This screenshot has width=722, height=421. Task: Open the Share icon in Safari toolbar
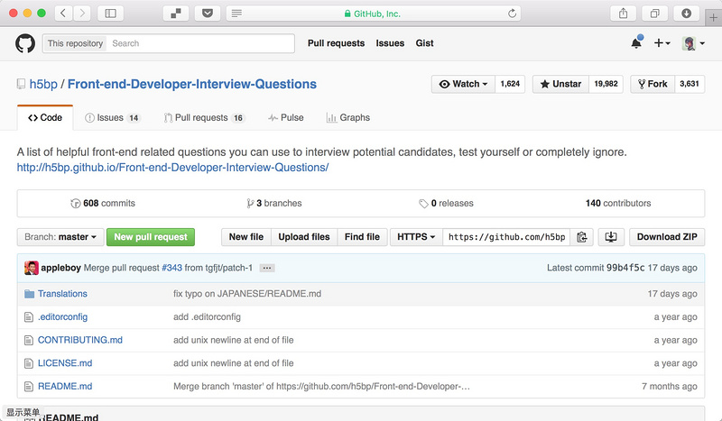pyautogui.click(x=623, y=14)
